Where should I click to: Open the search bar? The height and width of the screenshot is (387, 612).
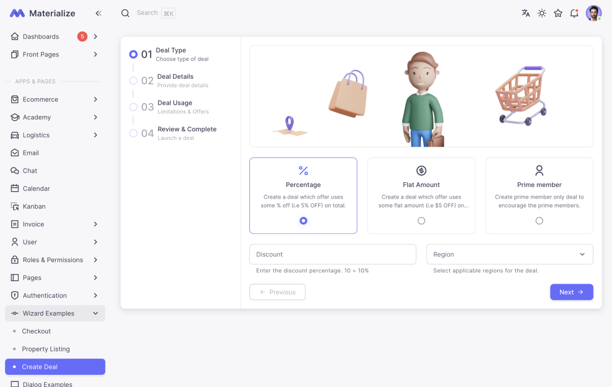tap(147, 13)
